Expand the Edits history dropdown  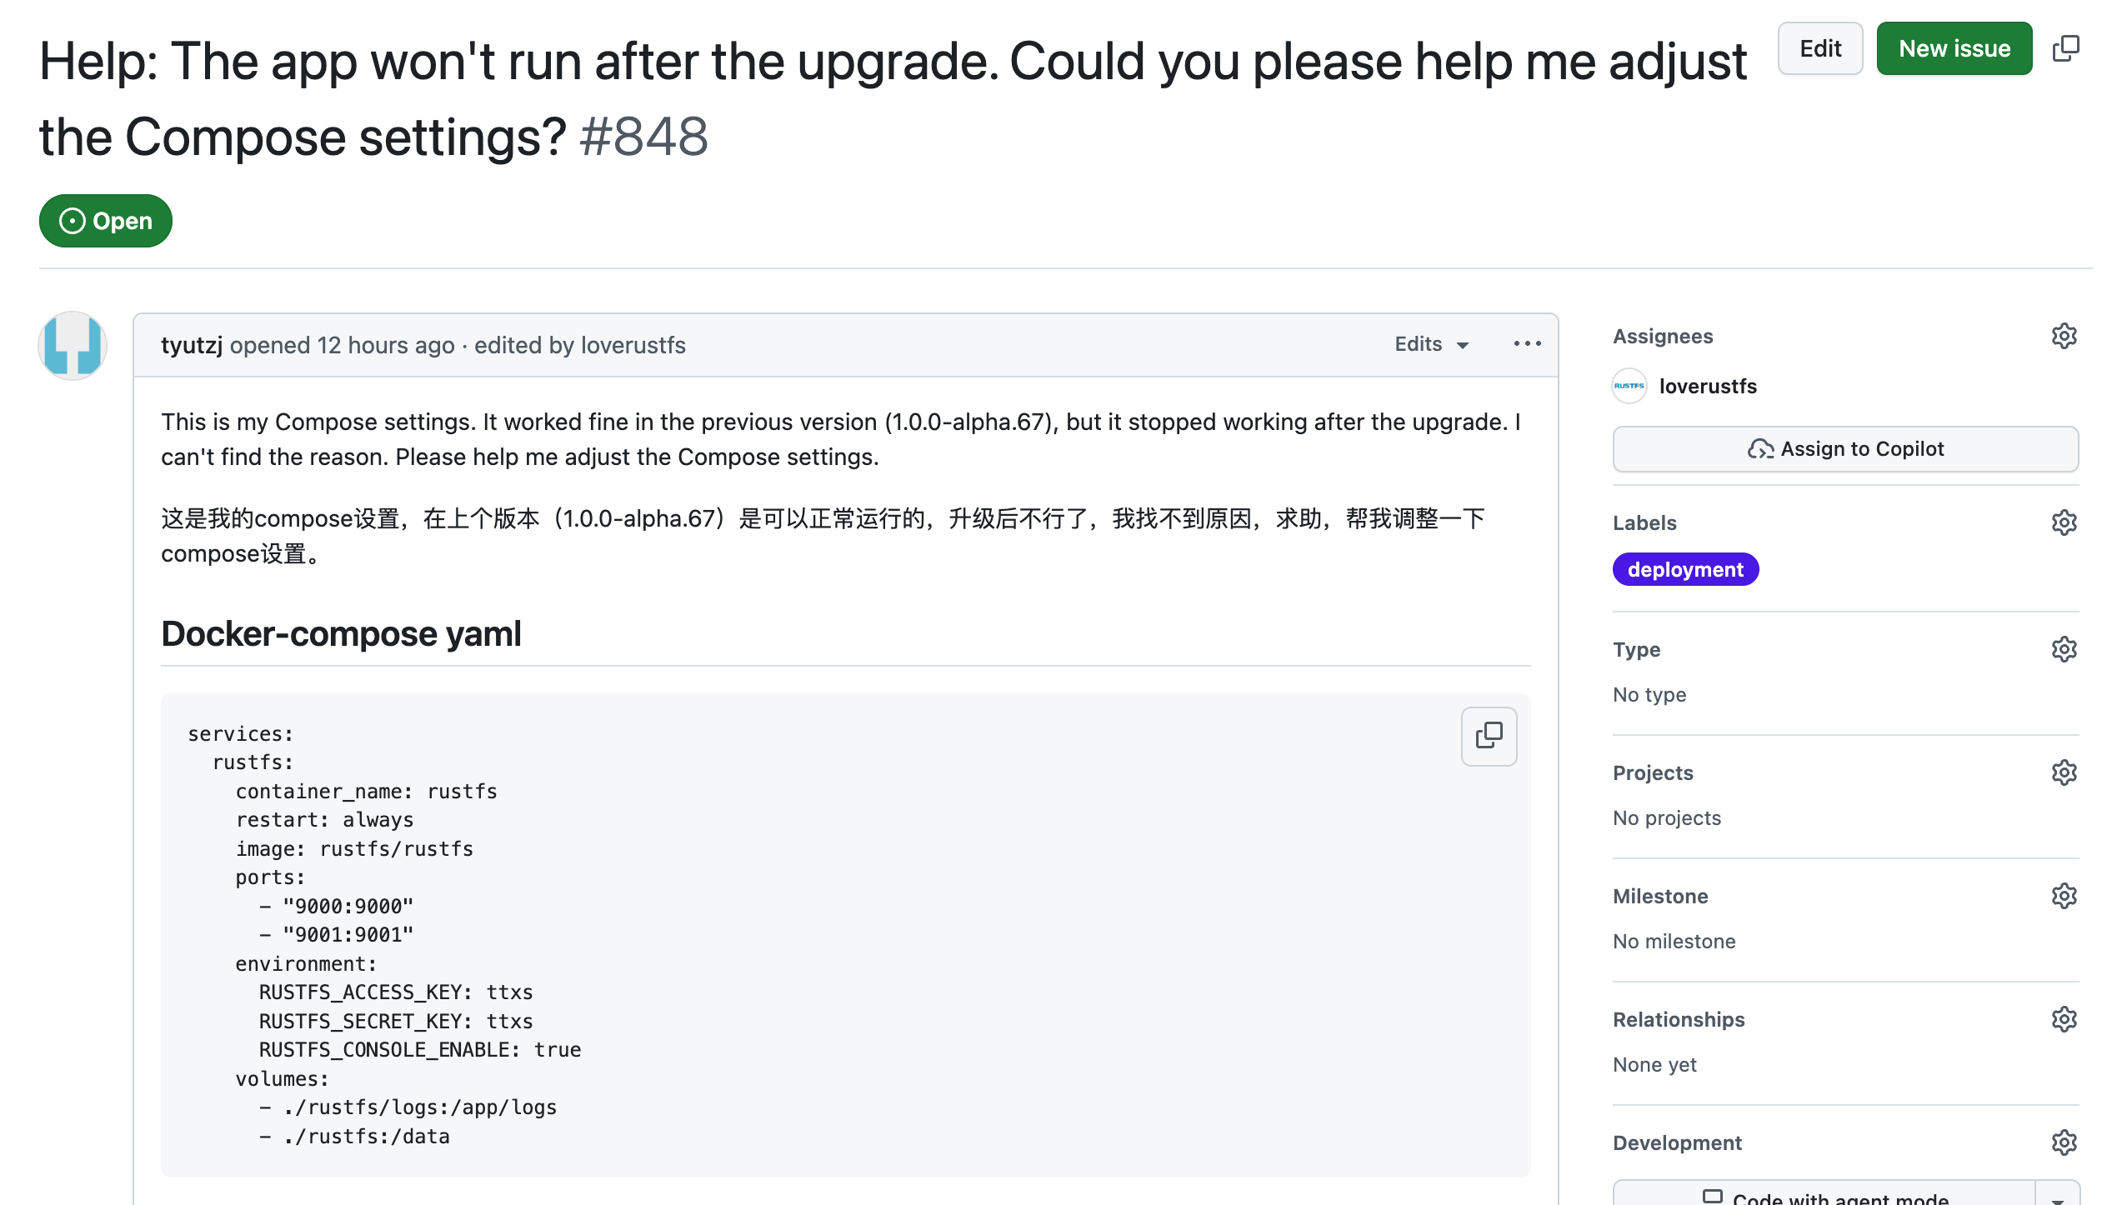1431,344
